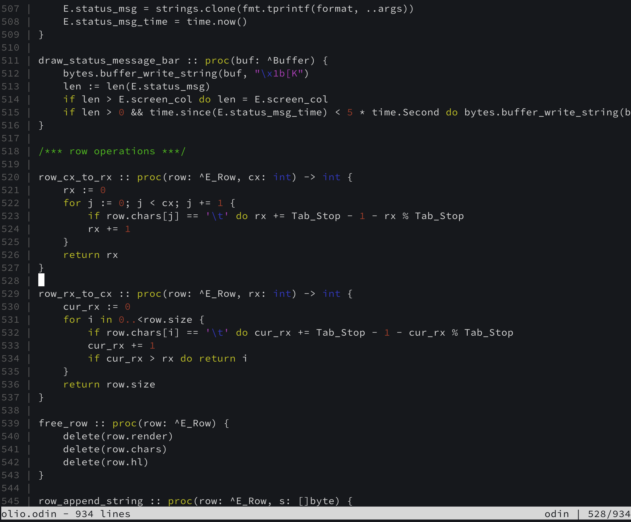Screen dimensions: 631x522
Task: Click 'strings.clone' call on line 507
Action: tap(196, 9)
